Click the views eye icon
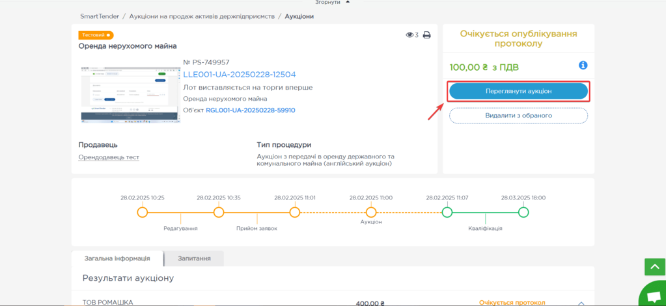Viewport: 666px width, 306px height. click(x=409, y=35)
